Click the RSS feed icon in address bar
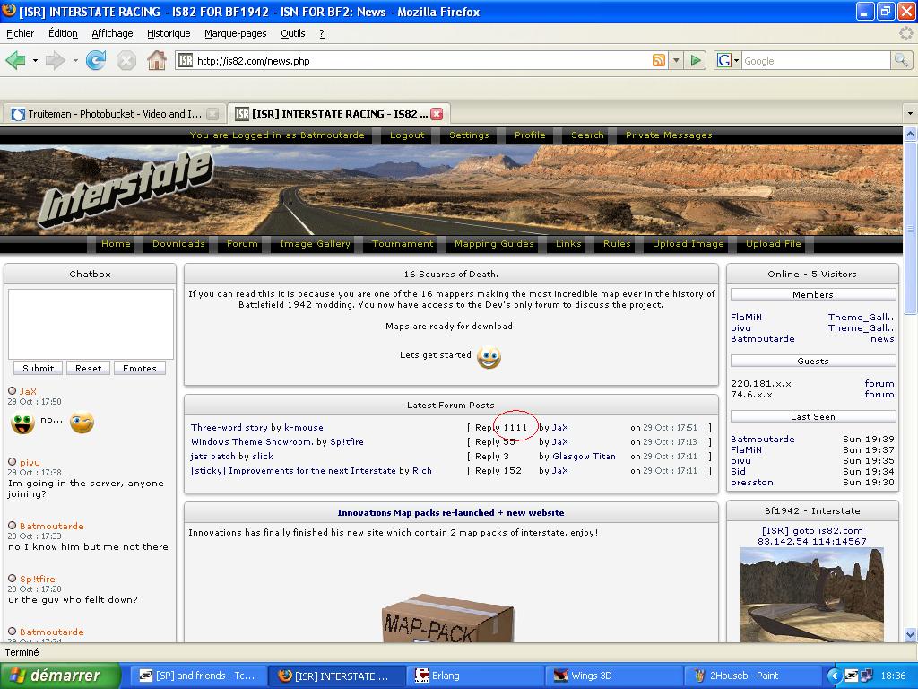 pyautogui.click(x=659, y=60)
